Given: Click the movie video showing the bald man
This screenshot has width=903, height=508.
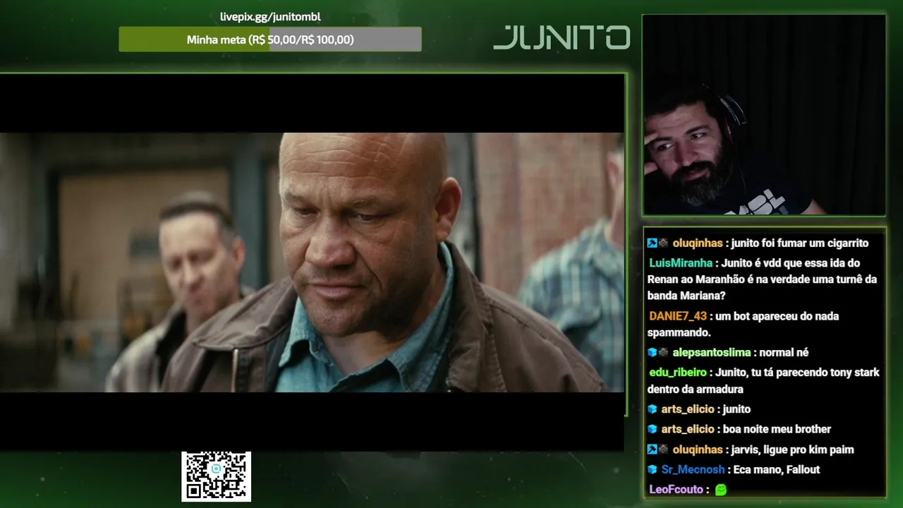Looking at the screenshot, I should click(x=312, y=262).
